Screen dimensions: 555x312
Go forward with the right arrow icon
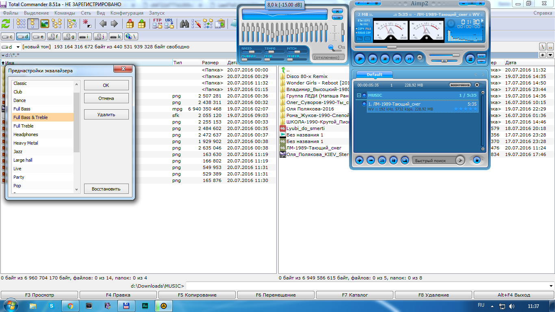click(x=114, y=24)
